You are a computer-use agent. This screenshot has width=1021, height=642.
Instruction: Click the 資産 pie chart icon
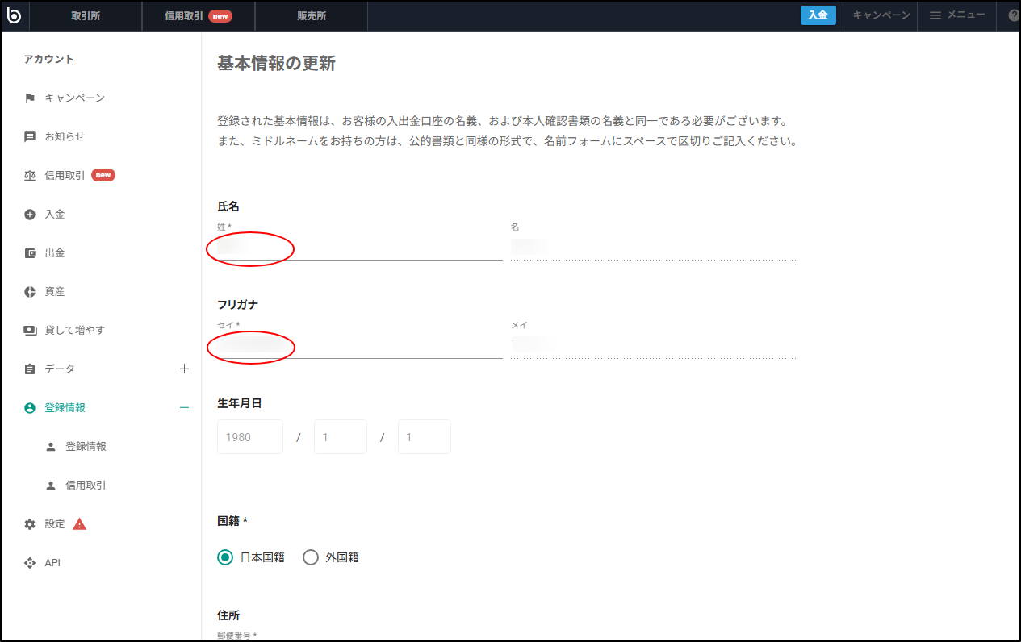click(30, 292)
